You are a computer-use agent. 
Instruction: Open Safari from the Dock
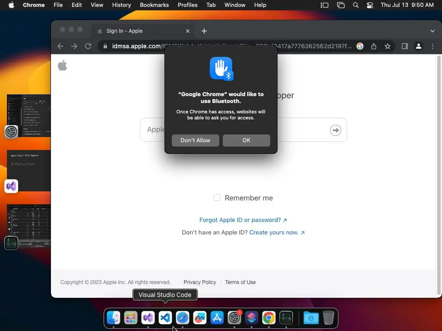183,318
